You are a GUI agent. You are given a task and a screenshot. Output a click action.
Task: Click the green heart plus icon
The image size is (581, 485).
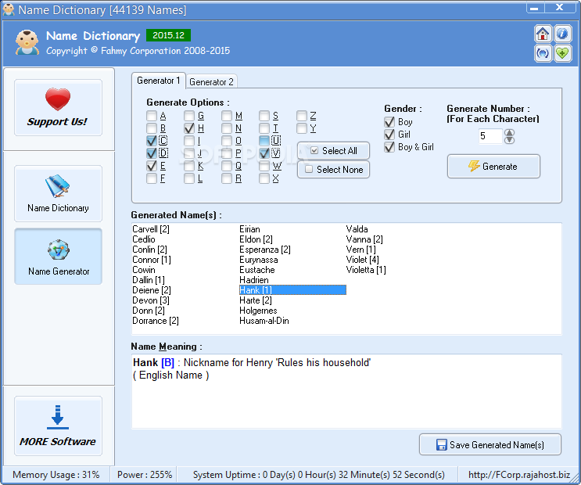tap(562, 53)
